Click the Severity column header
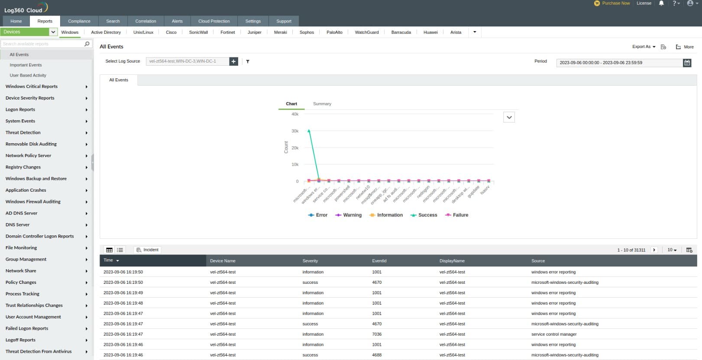Viewport: 702px width, 360px height. 310,261
